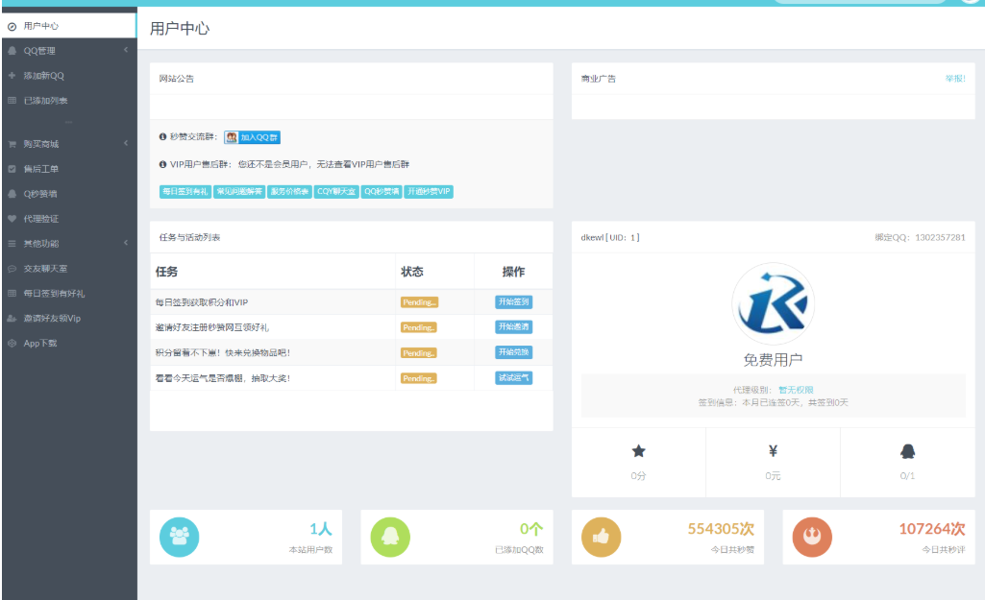
Task: Click the heart icon beside 代理验证
Action: [12, 219]
